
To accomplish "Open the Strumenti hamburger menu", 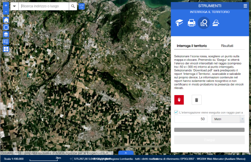I will tap(245, 6).
